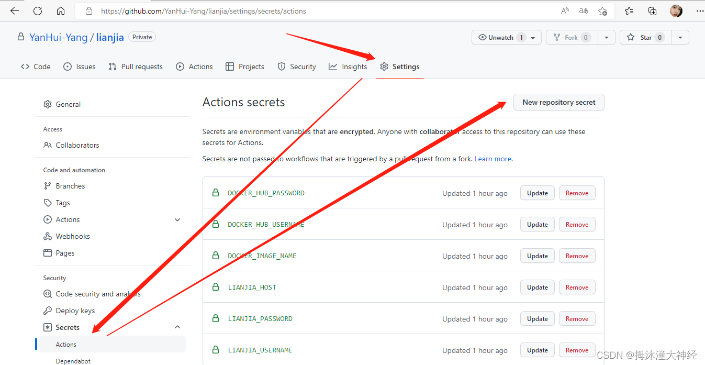Click the site lock icon in address bar
Screen dimensions: 705x365
point(89,10)
